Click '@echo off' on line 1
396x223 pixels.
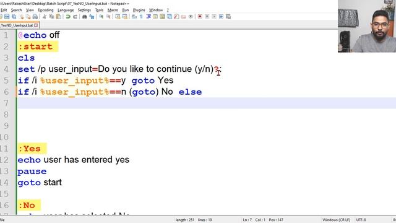pos(38,35)
